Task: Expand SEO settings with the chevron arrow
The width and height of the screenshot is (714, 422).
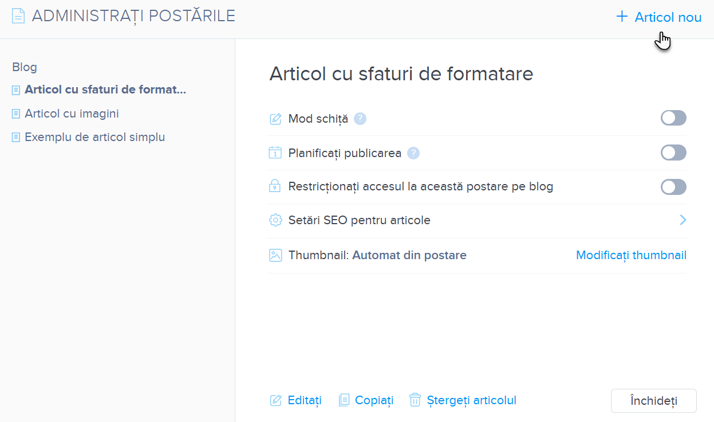Action: click(683, 220)
